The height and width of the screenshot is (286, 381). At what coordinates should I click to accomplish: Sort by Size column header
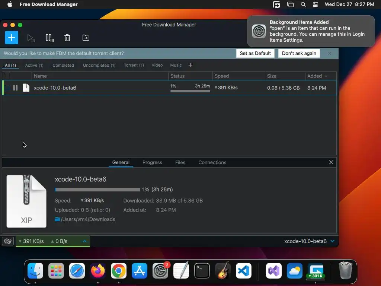click(285, 76)
